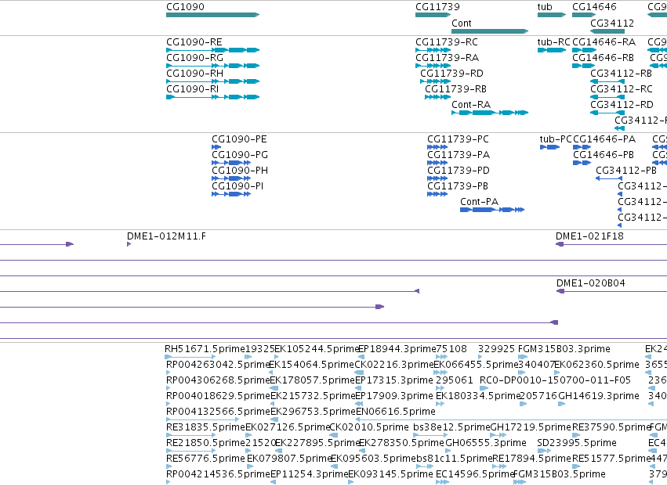
Task: Select EST label EN06616.5prime
Action: tap(395, 412)
